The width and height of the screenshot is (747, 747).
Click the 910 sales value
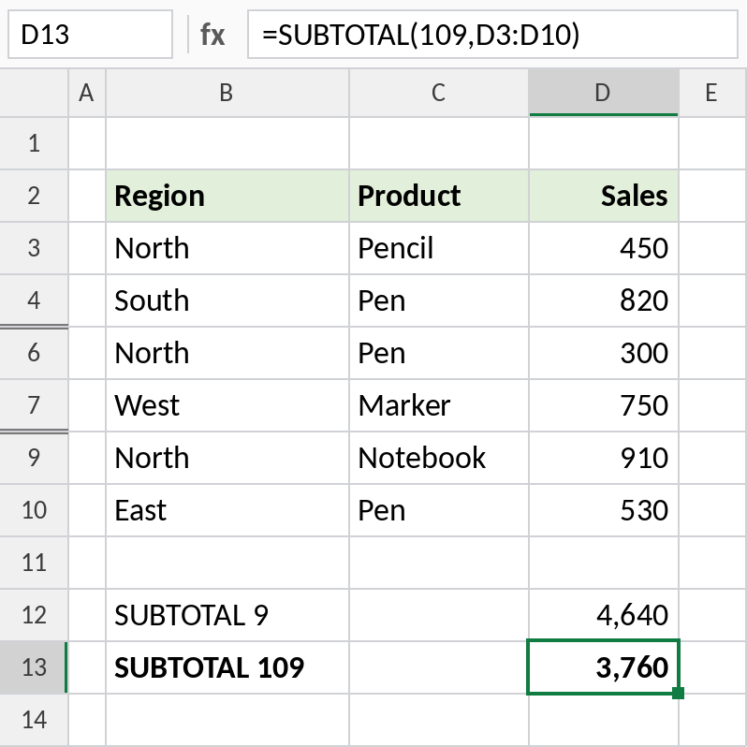[x=604, y=458]
